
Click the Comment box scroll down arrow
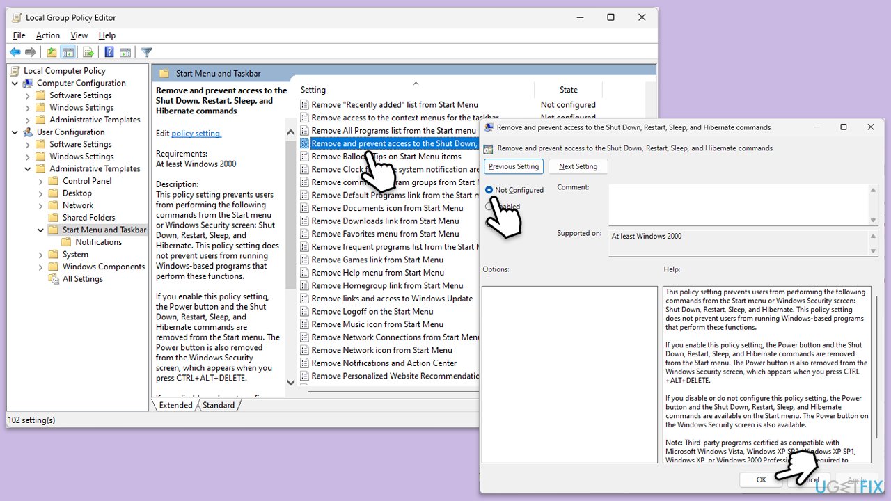tap(874, 220)
